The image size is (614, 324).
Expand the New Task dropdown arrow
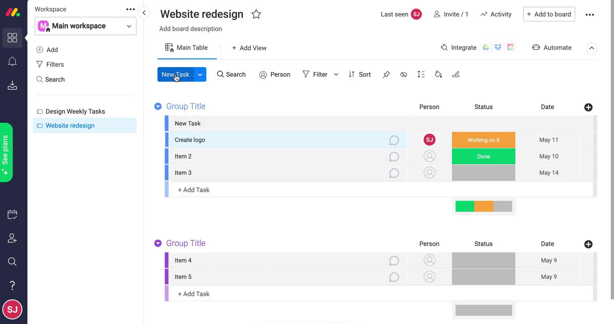[200, 75]
